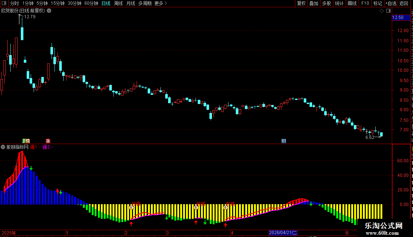Click the green down arrow near month 3

166,218
